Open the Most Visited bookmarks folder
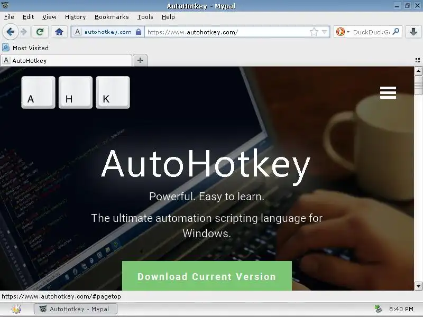 25,48
